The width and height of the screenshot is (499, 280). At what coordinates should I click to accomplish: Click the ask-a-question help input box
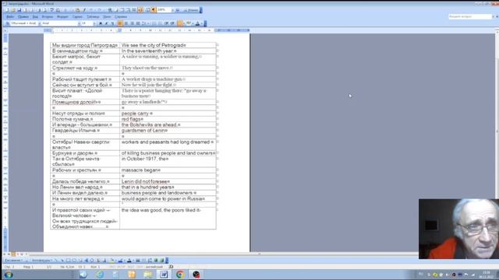pos(470,16)
